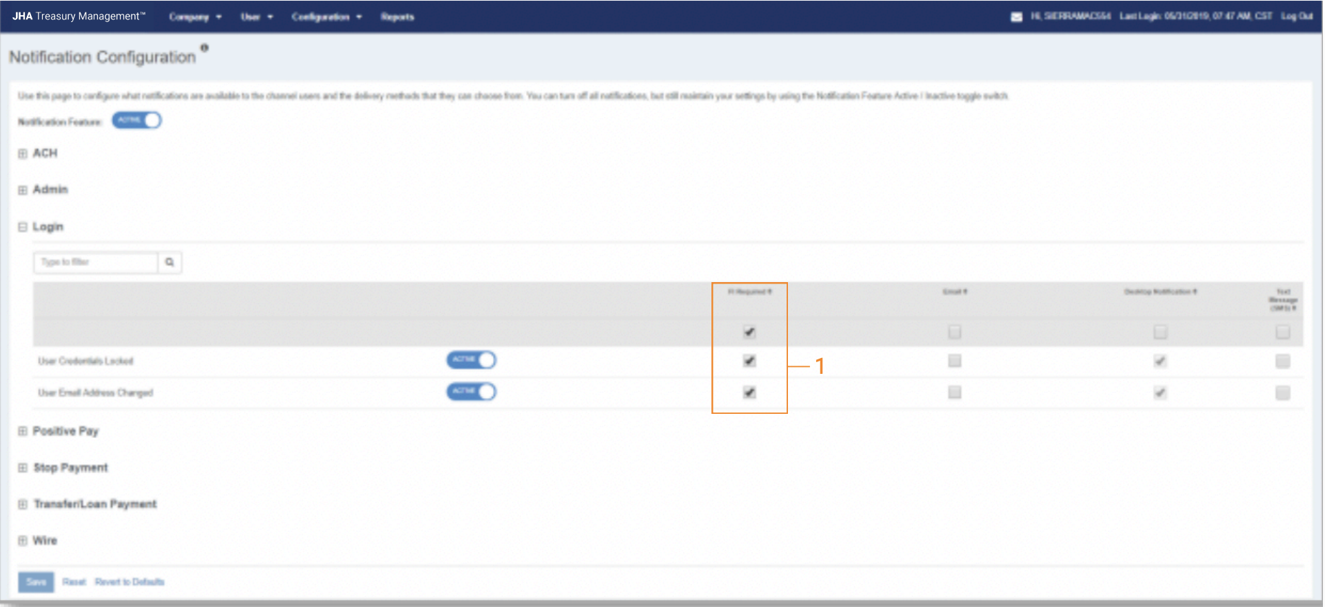Check Email box for User Email Address Changed
1325x607 pixels.
coord(954,392)
